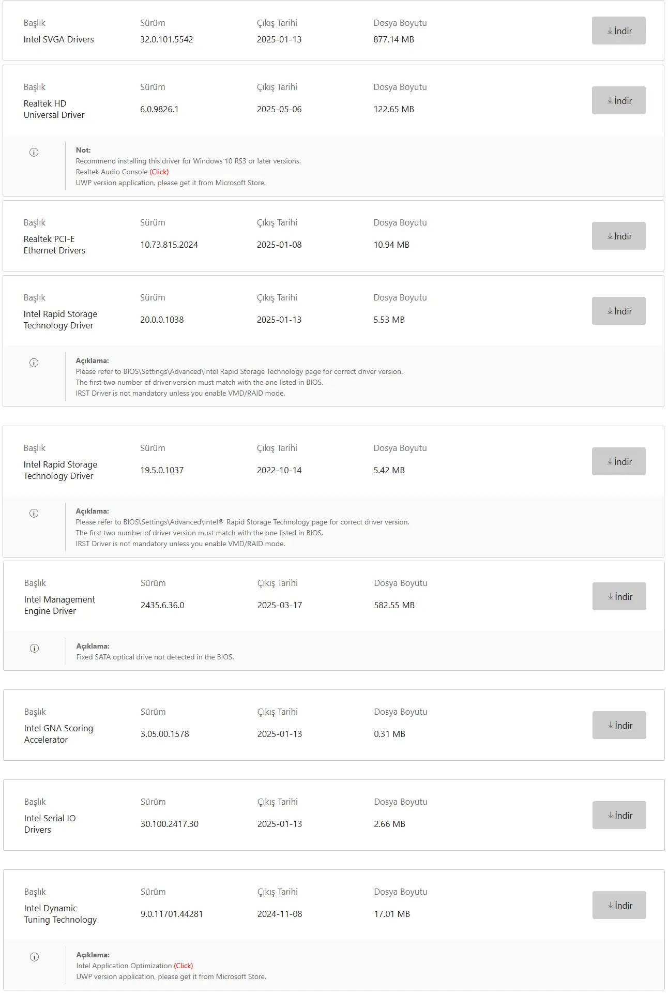Select Intel GNA Scoring Accelerator title
Image resolution: width=668 pixels, height=993 pixels.
(58, 734)
